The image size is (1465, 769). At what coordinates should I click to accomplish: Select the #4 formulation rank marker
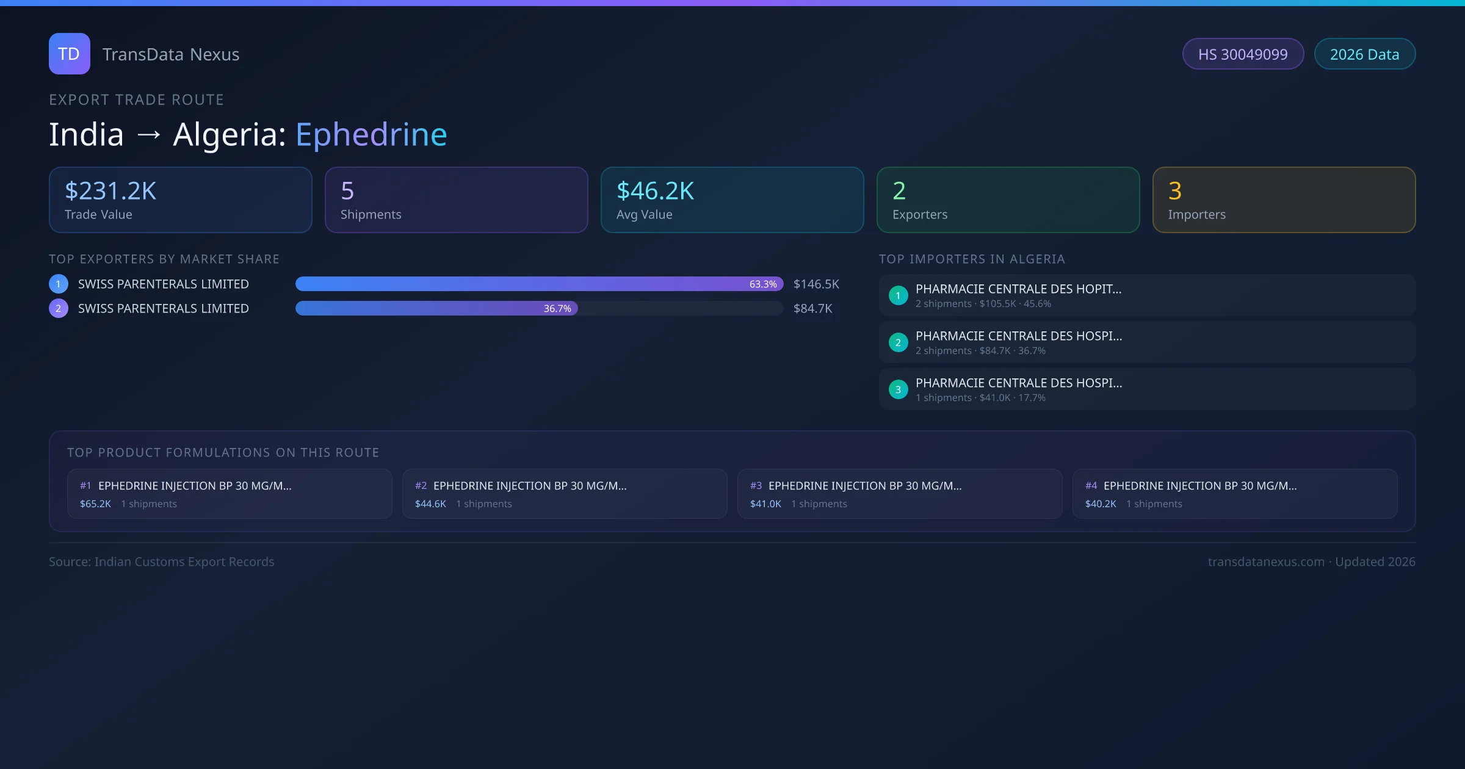click(x=1092, y=486)
